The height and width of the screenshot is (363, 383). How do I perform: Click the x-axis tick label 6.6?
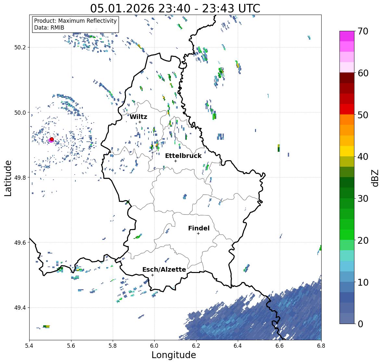280,346
